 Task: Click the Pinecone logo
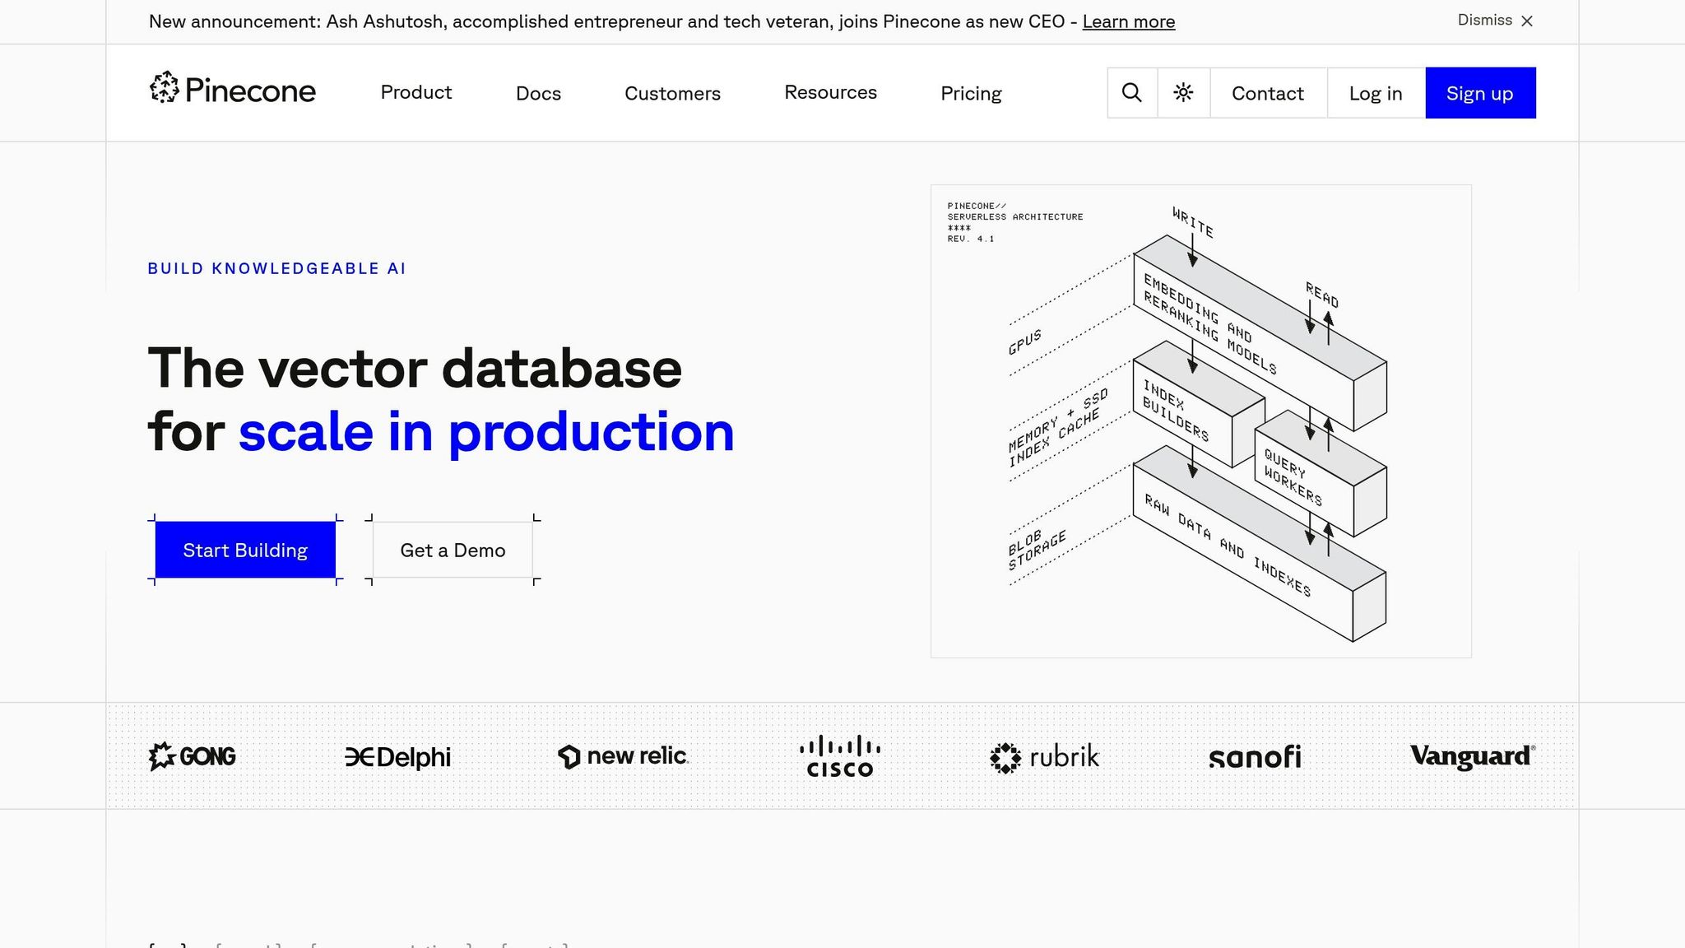(232, 89)
